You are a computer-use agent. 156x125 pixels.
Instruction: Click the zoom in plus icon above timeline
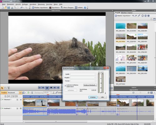[x=149, y=92]
